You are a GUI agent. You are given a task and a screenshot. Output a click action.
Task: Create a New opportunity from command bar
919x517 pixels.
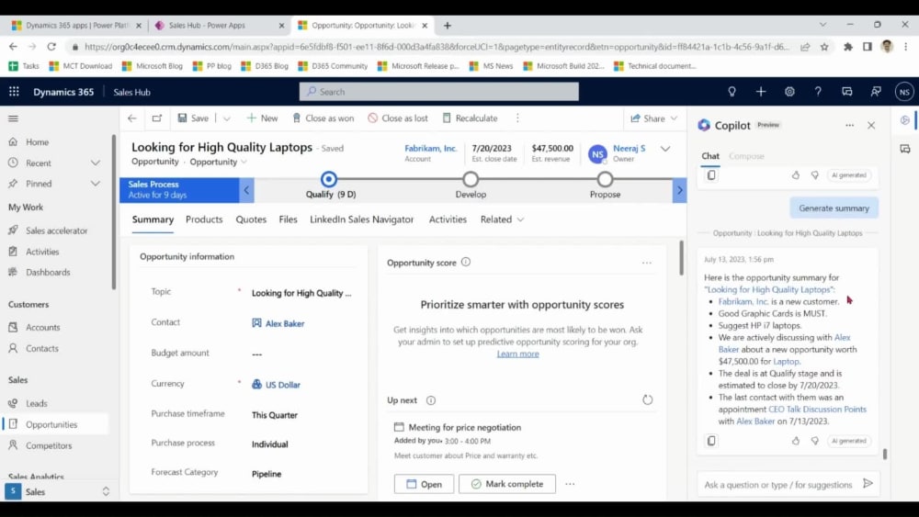pyautogui.click(x=262, y=118)
